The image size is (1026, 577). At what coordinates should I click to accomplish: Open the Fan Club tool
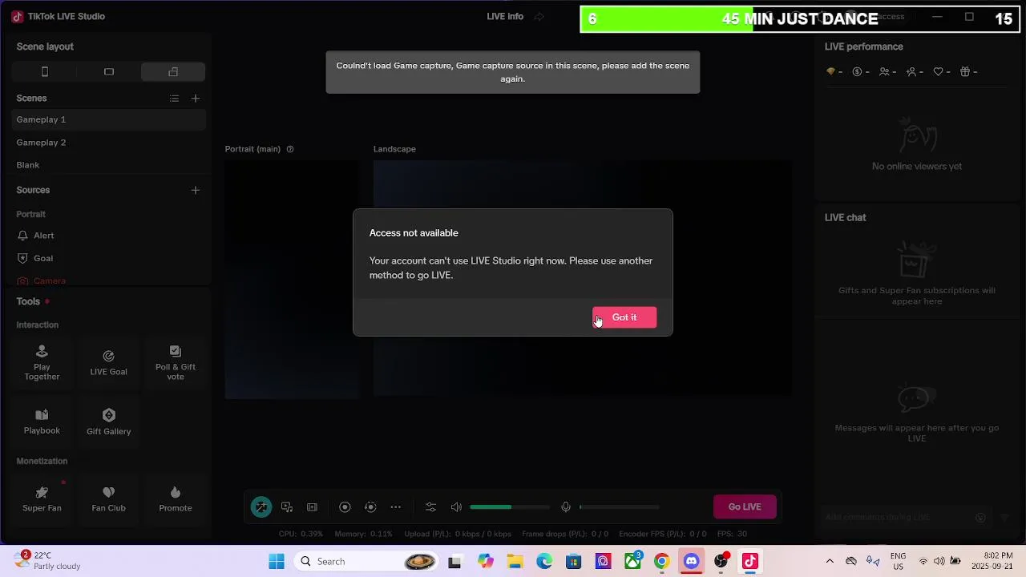tap(108, 498)
